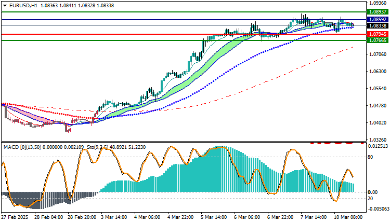Click the stochastic level 80 label
The image size is (390, 223).
(x=370, y=157)
